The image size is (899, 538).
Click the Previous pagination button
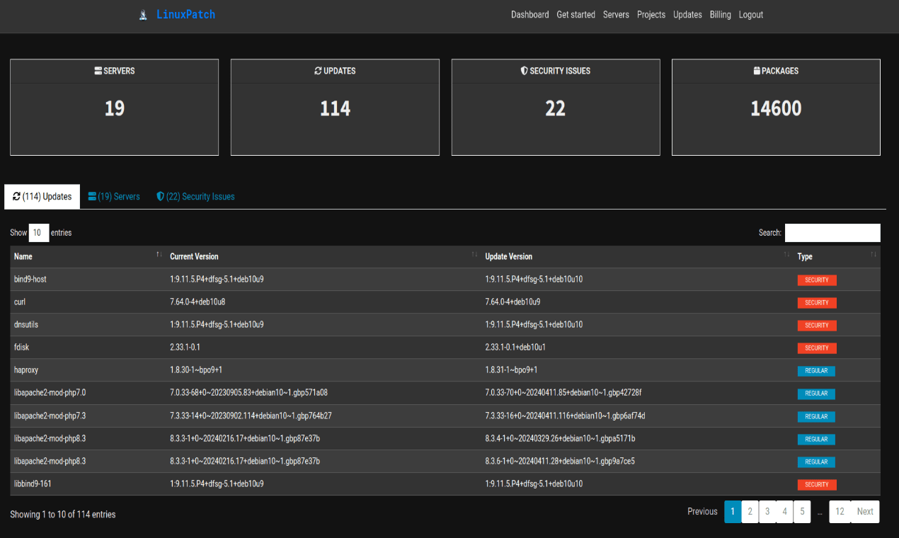click(702, 511)
